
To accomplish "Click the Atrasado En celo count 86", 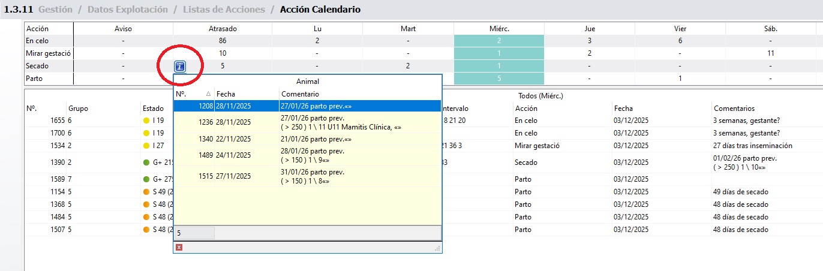I will coord(223,41).
